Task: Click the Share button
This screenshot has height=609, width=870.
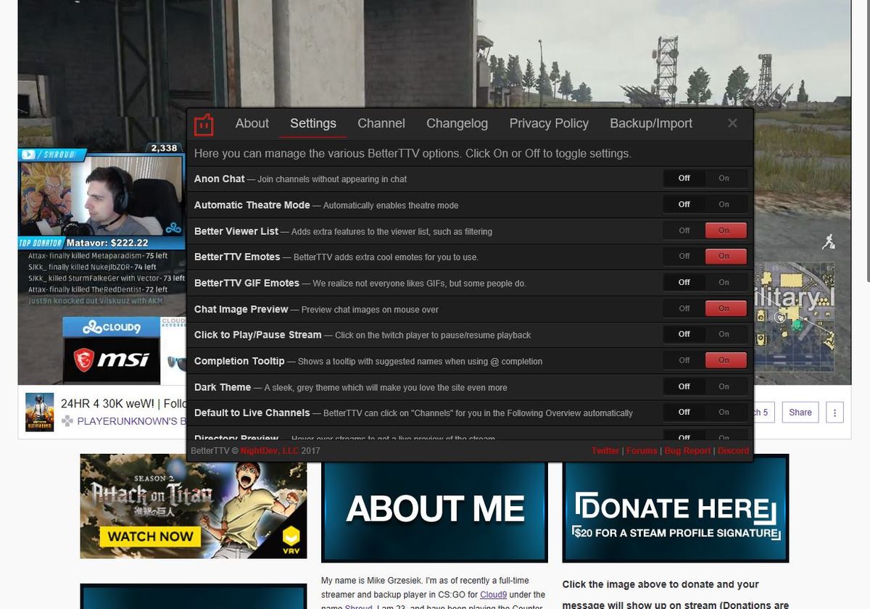Action: pyautogui.click(x=800, y=412)
